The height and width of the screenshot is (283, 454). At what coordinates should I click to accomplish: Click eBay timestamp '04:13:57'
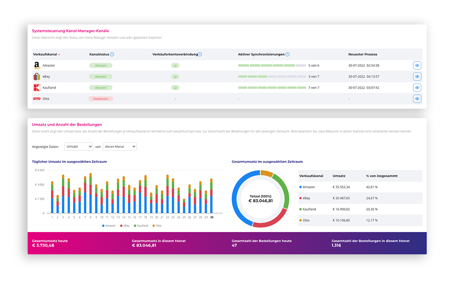pos(373,77)
